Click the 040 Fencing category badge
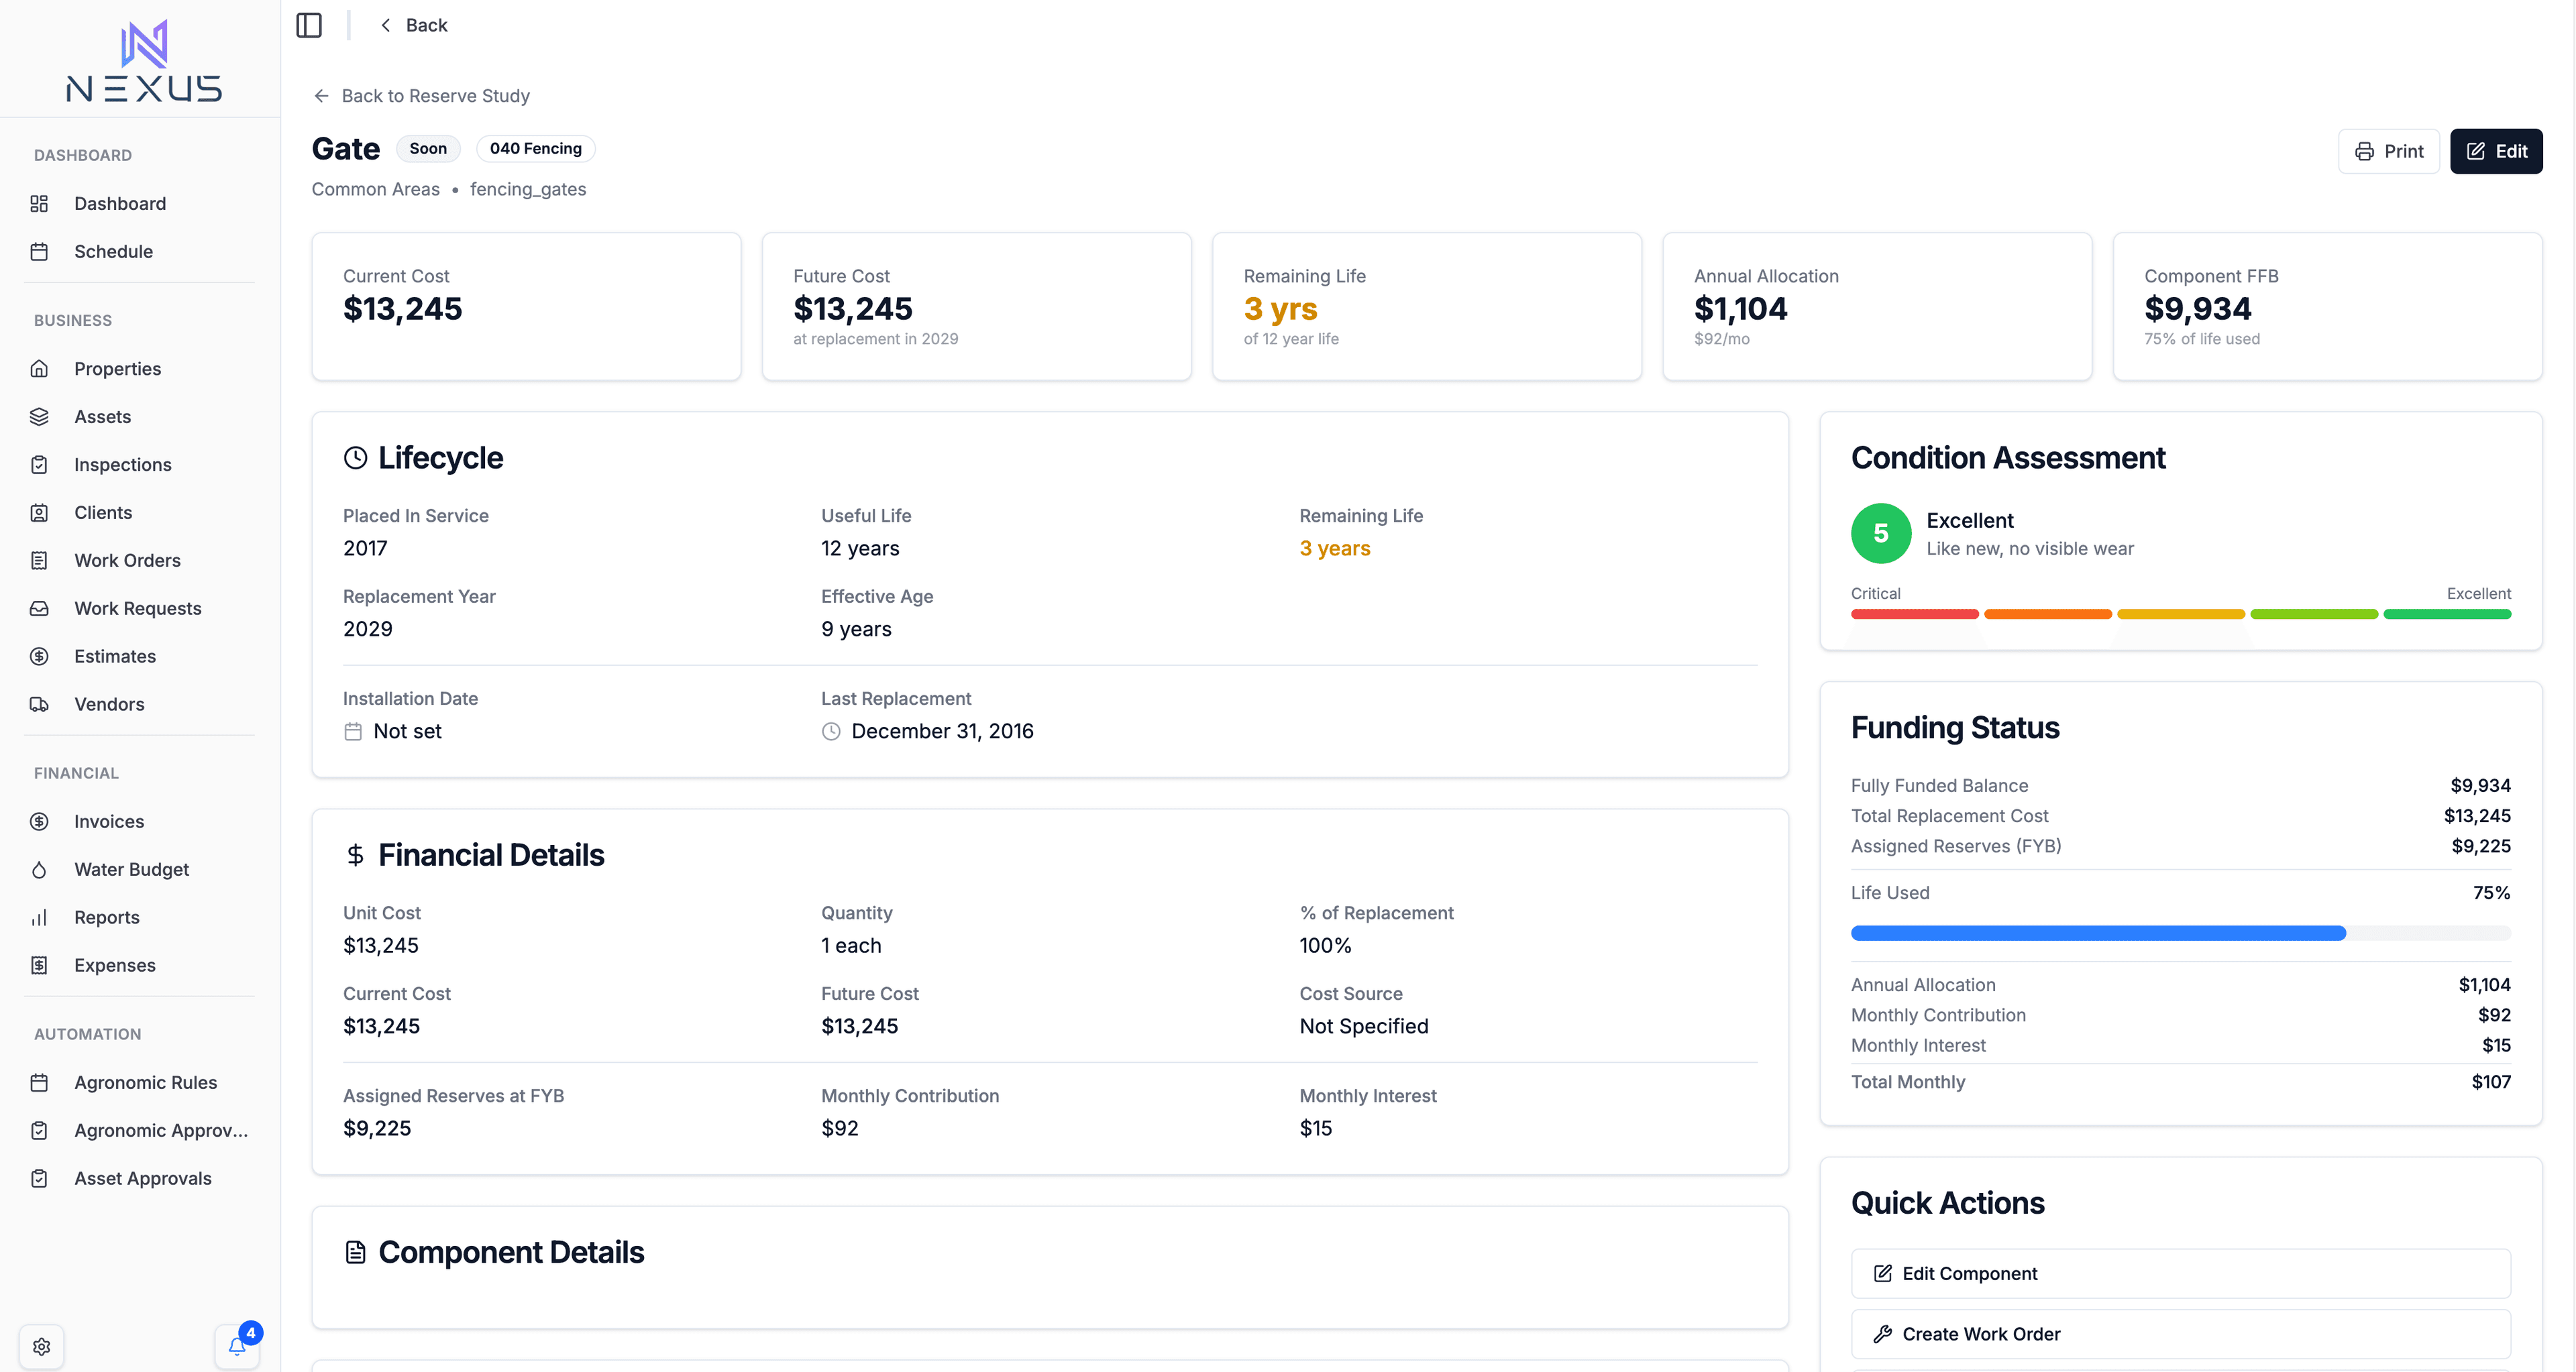 (x=535, y=149)
